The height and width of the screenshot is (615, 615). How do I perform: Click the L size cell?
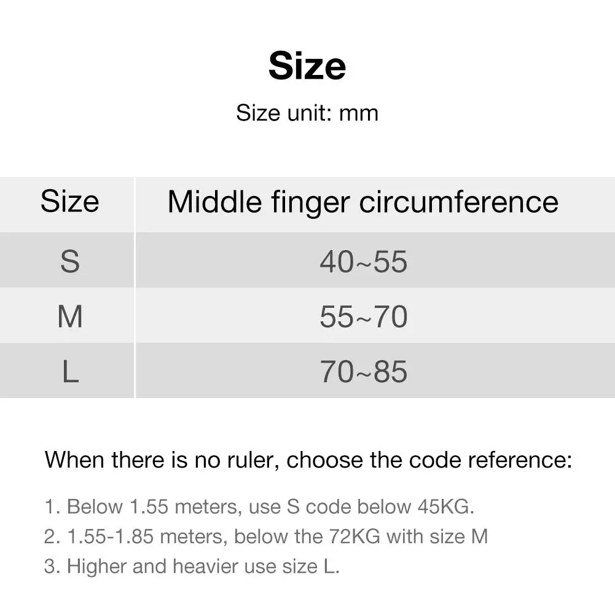coord(69,372)
